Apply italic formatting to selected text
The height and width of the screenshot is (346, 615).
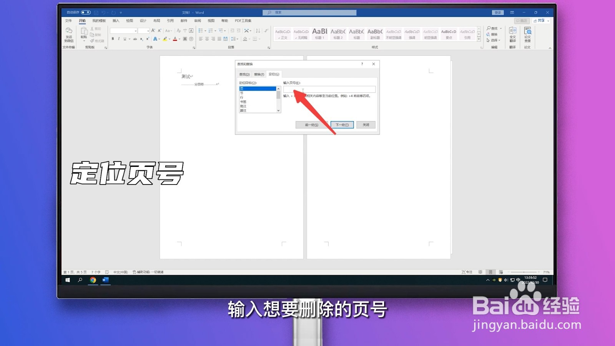[119, 39]
